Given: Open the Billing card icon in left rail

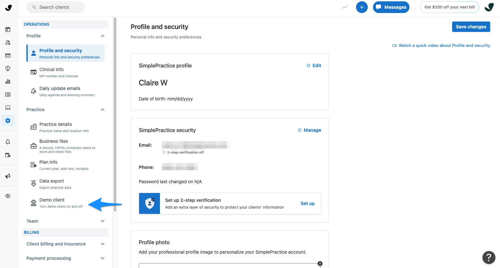Looking at the screenshot, I should (x=8, y=55).
